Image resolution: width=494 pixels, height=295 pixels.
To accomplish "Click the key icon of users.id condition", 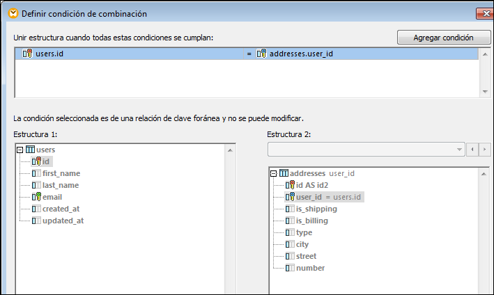I will tap(28, 54).
